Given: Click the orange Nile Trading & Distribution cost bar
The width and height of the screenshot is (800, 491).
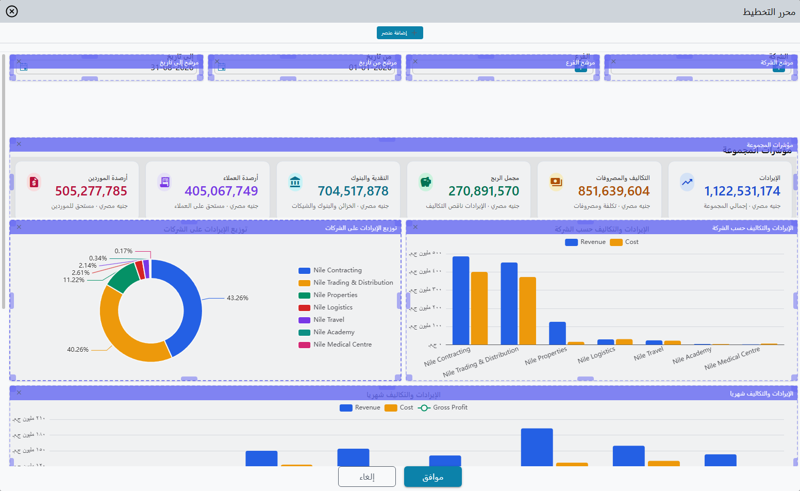Looking at the screenshot, I should pyautogui.click(x=528, y=311).
